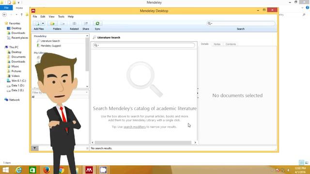Click the Folders toolbar icon
310x174 pixels.
(52, 24)
